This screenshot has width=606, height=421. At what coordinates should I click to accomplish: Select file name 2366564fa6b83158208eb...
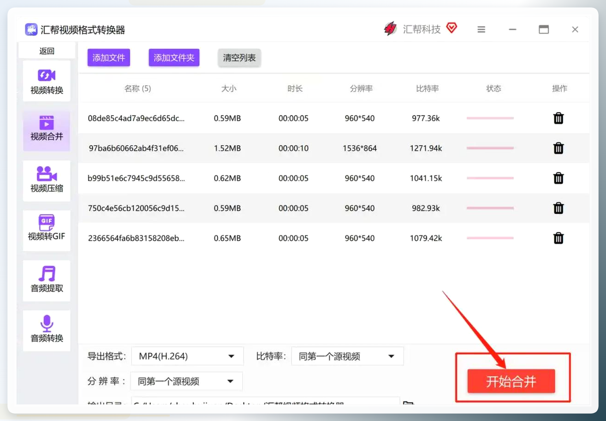click(136, 238)
